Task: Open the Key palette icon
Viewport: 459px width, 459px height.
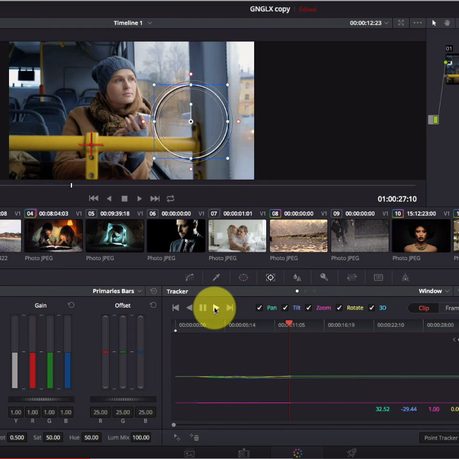Action: tap(324, 277)
